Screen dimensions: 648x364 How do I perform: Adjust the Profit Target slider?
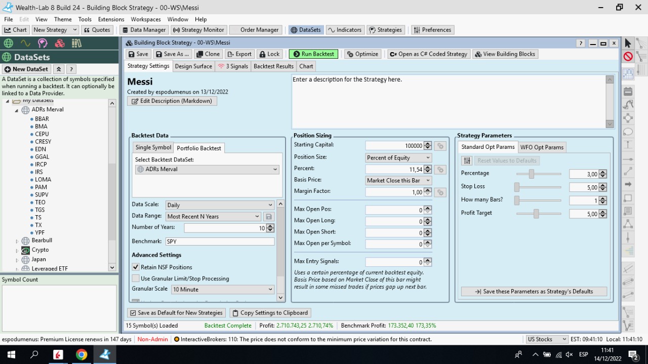536,214
